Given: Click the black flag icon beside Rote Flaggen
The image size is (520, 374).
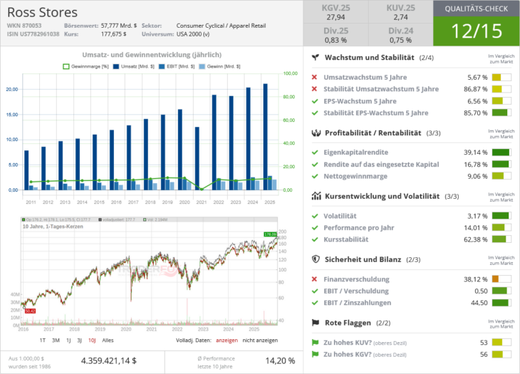Looking at the screenshot, I should [x=316, y=323].
